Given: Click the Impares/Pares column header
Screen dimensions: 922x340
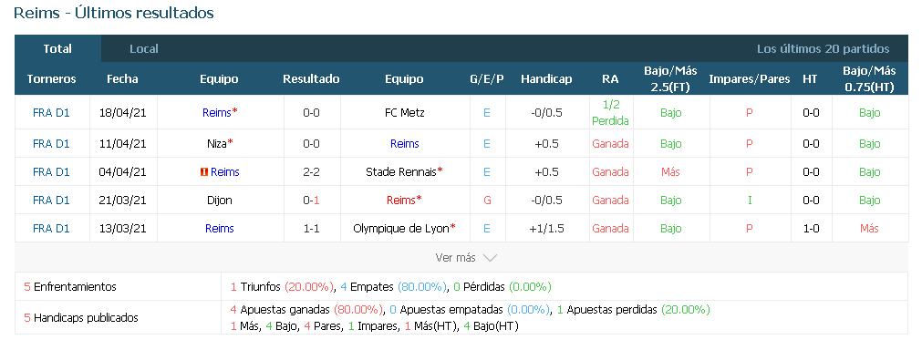Looking at the screenshot, I should [x=749, y=78].
